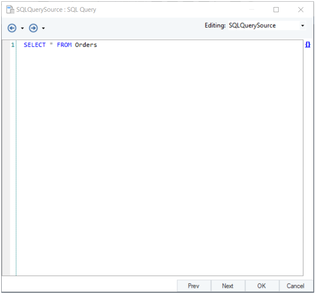Minimize the SQL Query window
The height and width of the screenshot is (294, 315).
click(252, 10)
